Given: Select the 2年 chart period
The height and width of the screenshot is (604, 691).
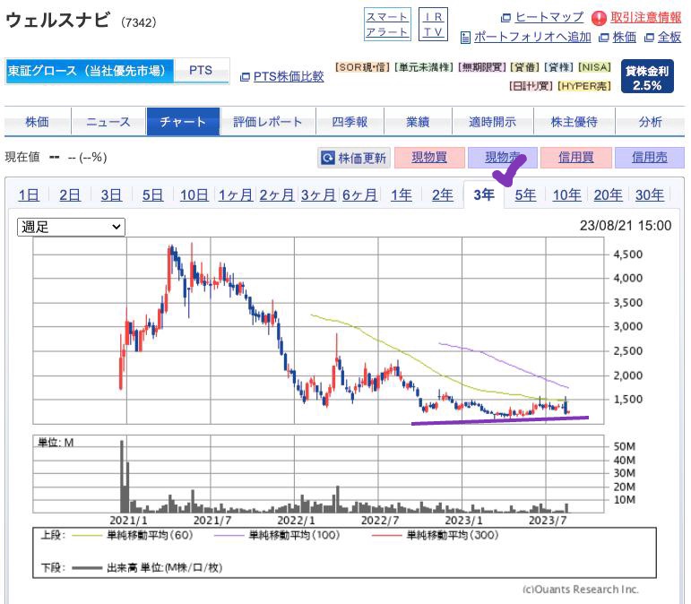Looking at the screenshot, I should tap(443, 194).
